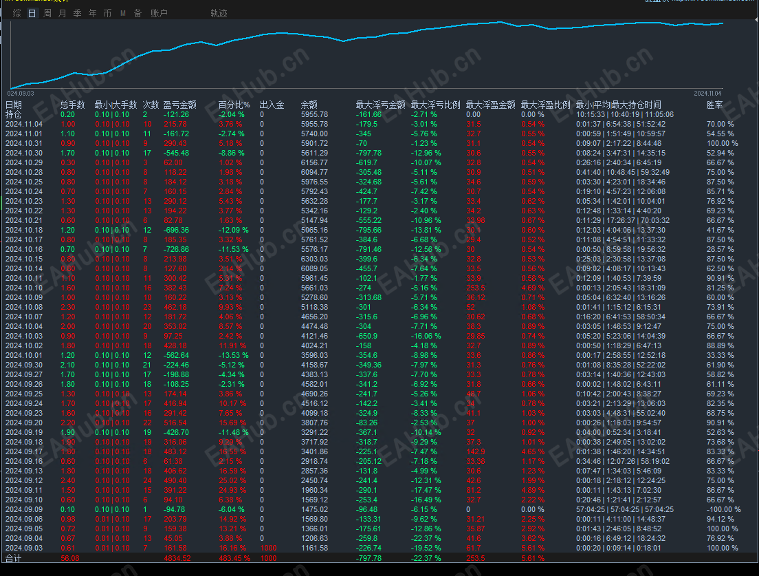
Task: Open the 周 weekly tab
Action: 47,13
